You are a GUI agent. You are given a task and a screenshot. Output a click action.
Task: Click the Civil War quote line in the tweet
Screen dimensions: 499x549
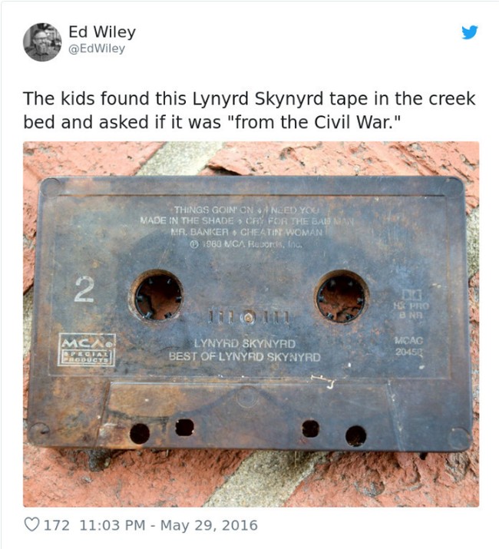[x=211, y=122]
